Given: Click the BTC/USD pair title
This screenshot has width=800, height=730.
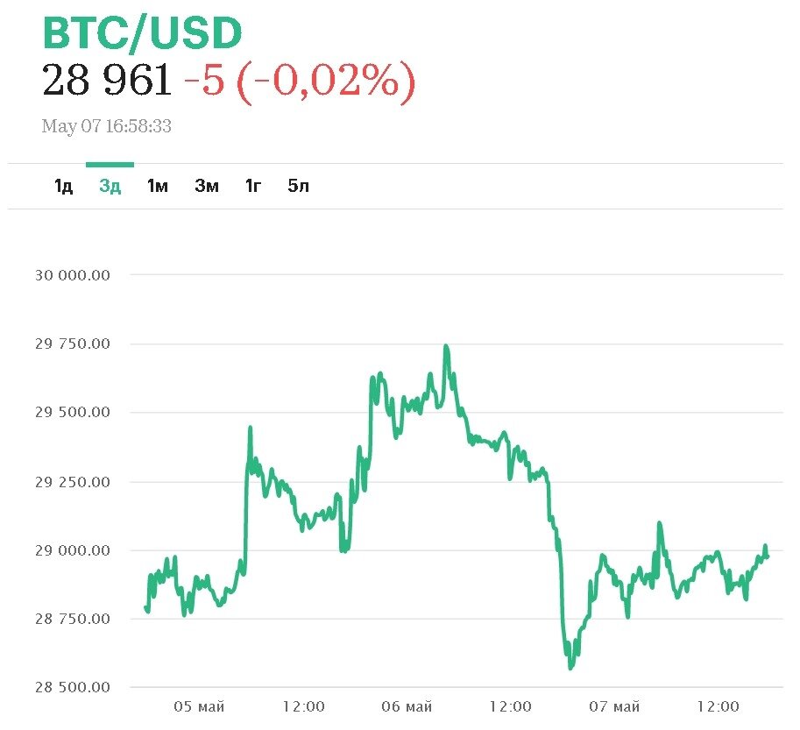Looking at the screenshot, I should pos(142,33).
